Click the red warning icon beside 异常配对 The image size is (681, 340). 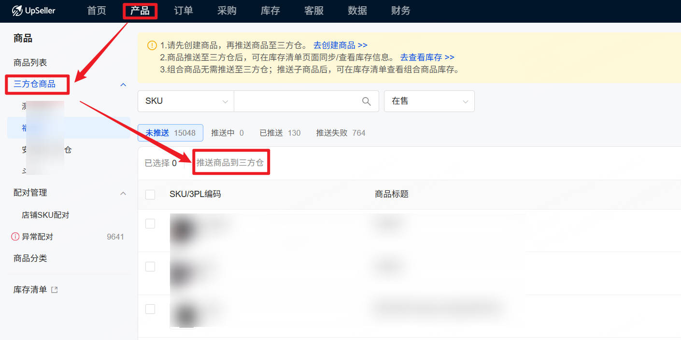tap(15, 237)
